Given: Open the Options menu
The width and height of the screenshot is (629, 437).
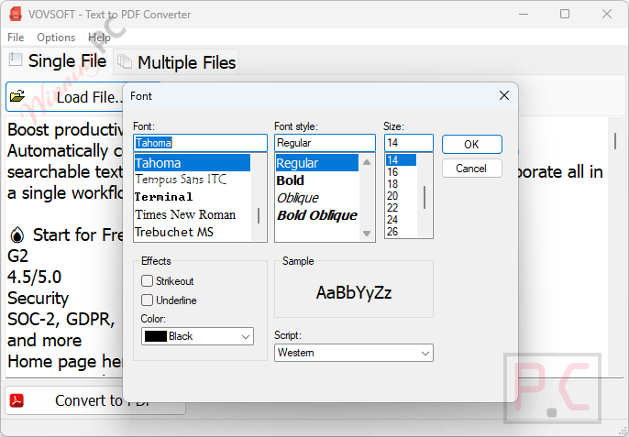Looking at the screenshot, I should tap(56, 38).
